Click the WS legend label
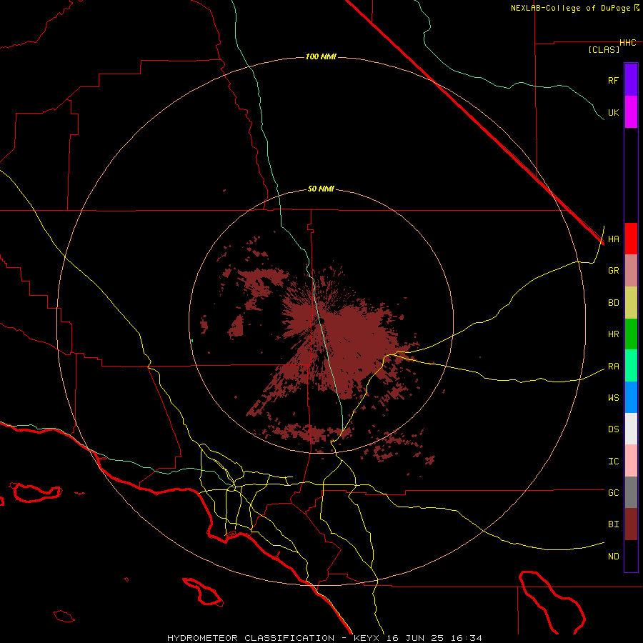The image size is (643, 643). (x=613, y=397)
